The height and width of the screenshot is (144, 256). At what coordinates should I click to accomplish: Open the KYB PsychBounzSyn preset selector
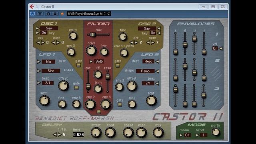pos(85,14)
